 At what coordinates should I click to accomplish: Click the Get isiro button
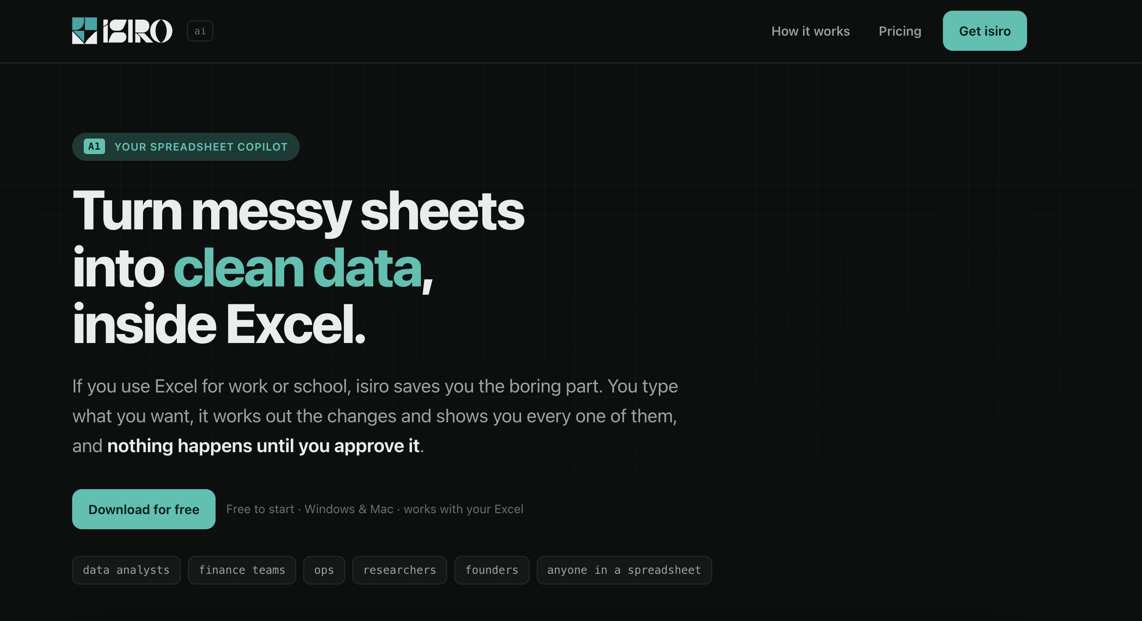[985, 31]
